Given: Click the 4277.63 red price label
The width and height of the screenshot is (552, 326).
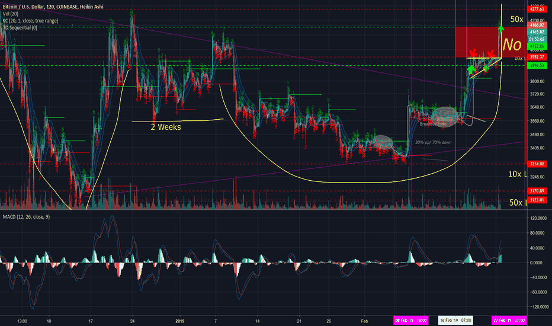Looking at the screenshot, I should [x=537, y=9].
